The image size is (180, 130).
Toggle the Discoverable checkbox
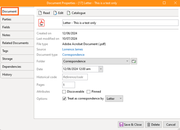(x=64, y=92)
